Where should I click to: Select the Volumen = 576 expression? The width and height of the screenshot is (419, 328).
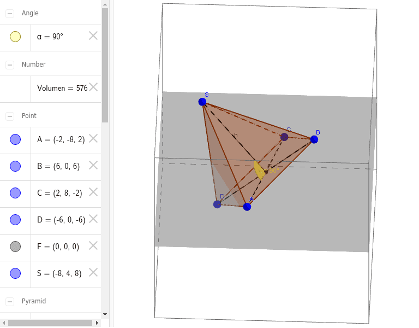(62, 88)
